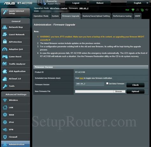The width and height of the screenshot is (151, 147).
Task: Click the New Firmware File path field
Action: tap(94, 92)
